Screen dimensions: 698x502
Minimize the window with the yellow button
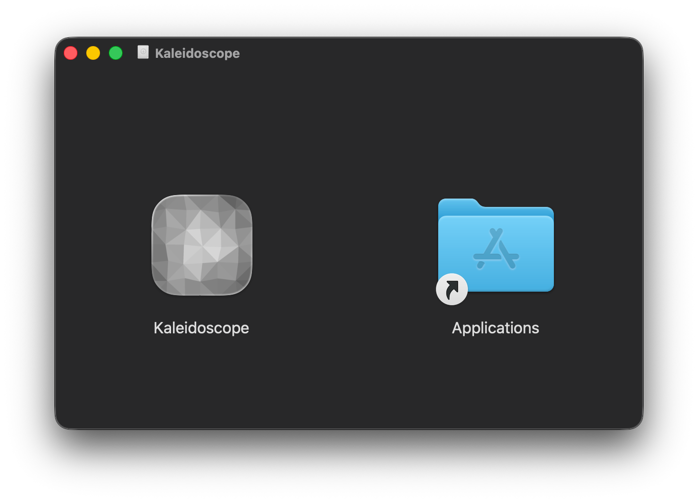tap(93, 53)
